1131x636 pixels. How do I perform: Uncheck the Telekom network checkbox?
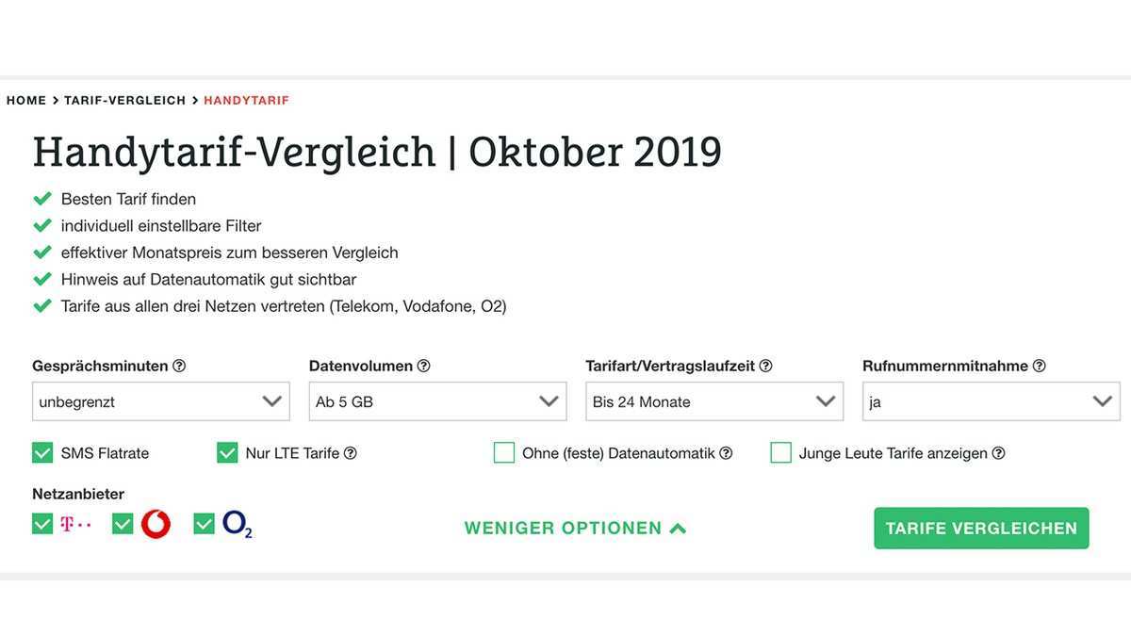(x=42, y=524)
